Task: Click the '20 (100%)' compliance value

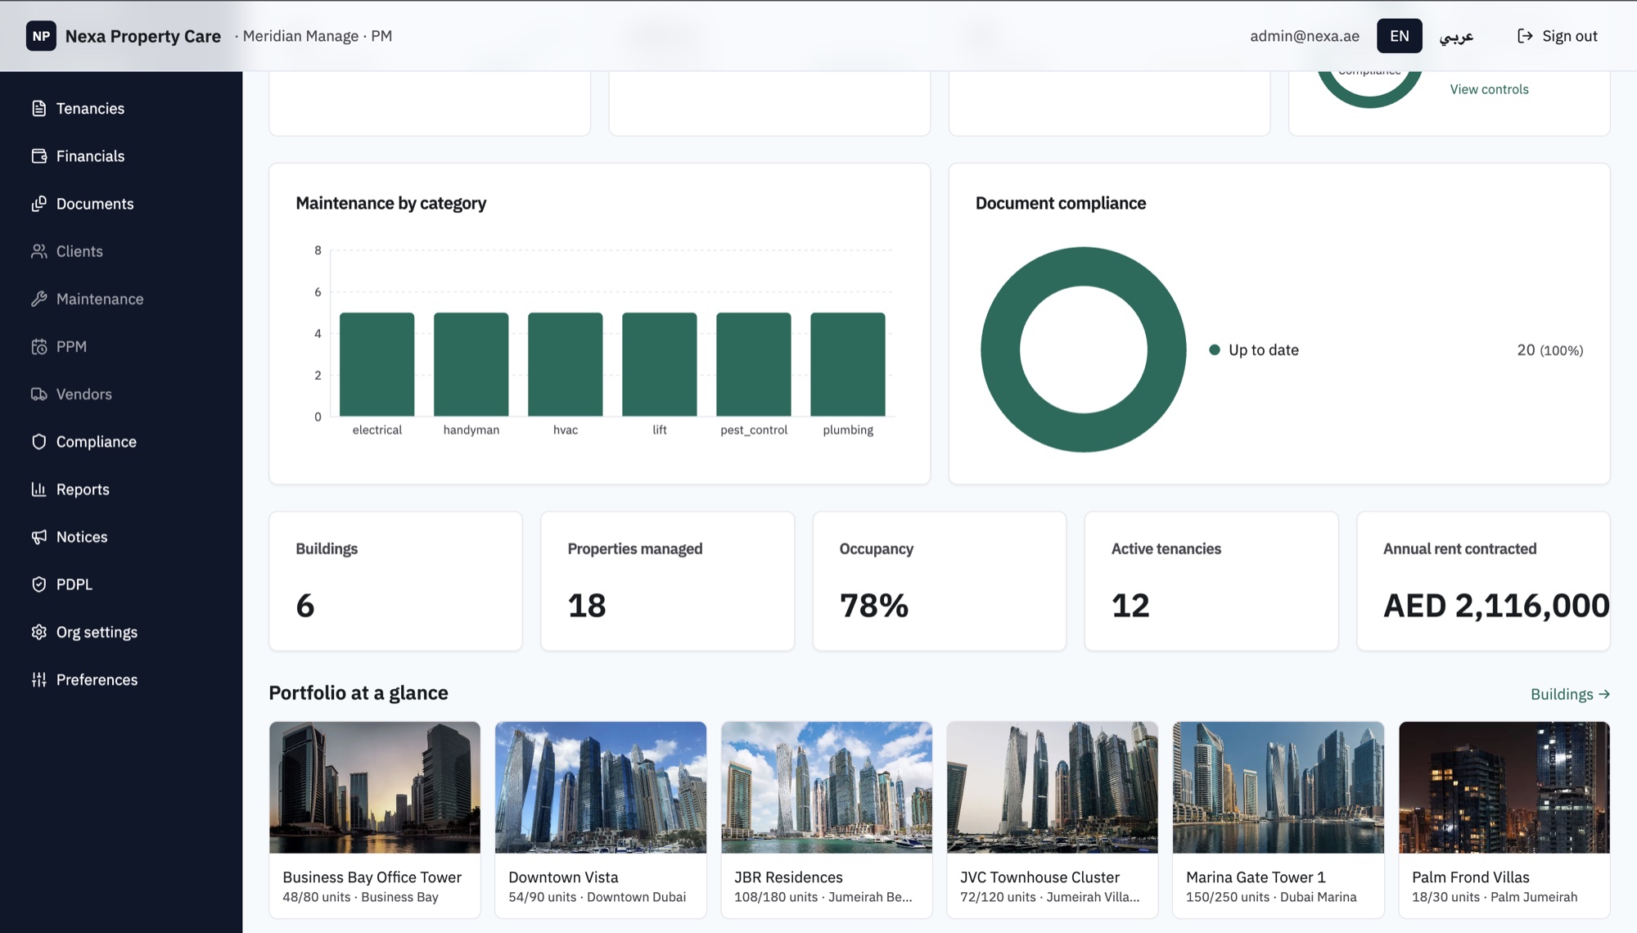Action: coord(1549,349)
